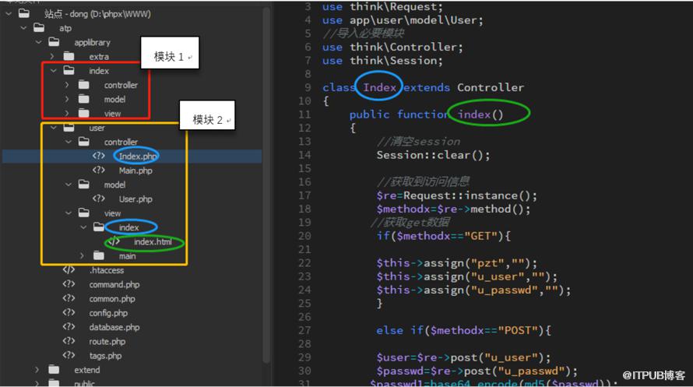Collapse the user module folder chevron
The image size is (693, 387).
[x=54, y=128]
